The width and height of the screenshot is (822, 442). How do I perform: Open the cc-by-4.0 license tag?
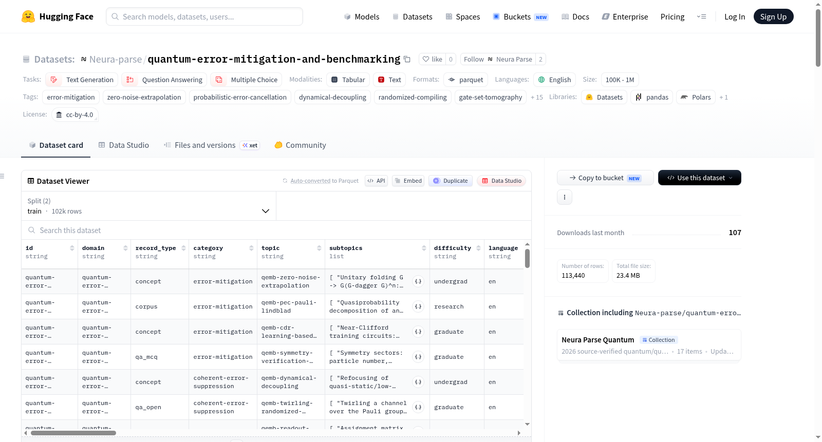coord(75,114)
